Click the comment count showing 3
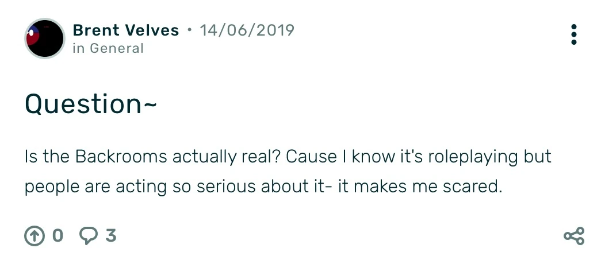The width and height of the screenshot is (601, 279). (x=110, y=235)
